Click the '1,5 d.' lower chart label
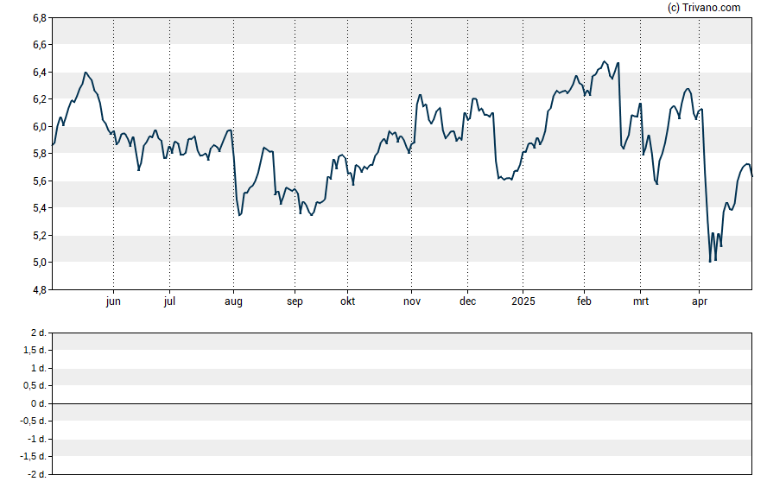767x488 pixels. click(x=35, y=350)
